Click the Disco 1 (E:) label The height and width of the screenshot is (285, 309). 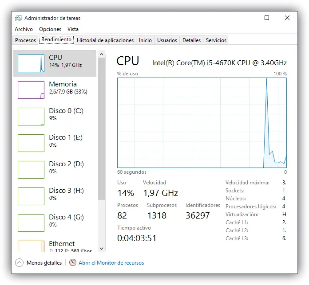pos(66,137)
